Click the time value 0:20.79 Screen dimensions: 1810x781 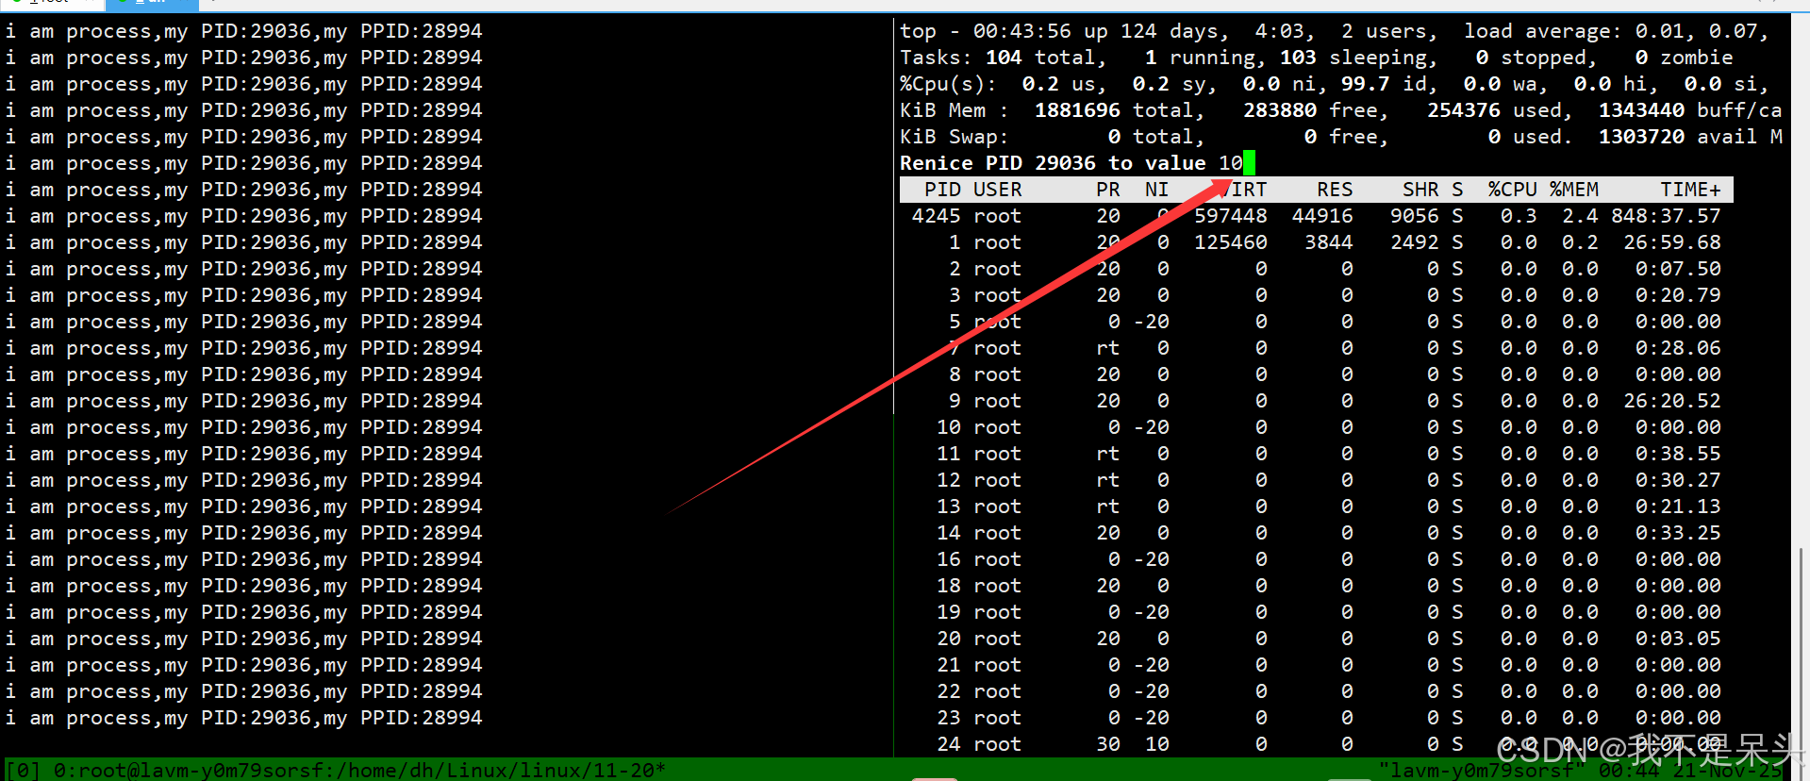point(1679,295)
